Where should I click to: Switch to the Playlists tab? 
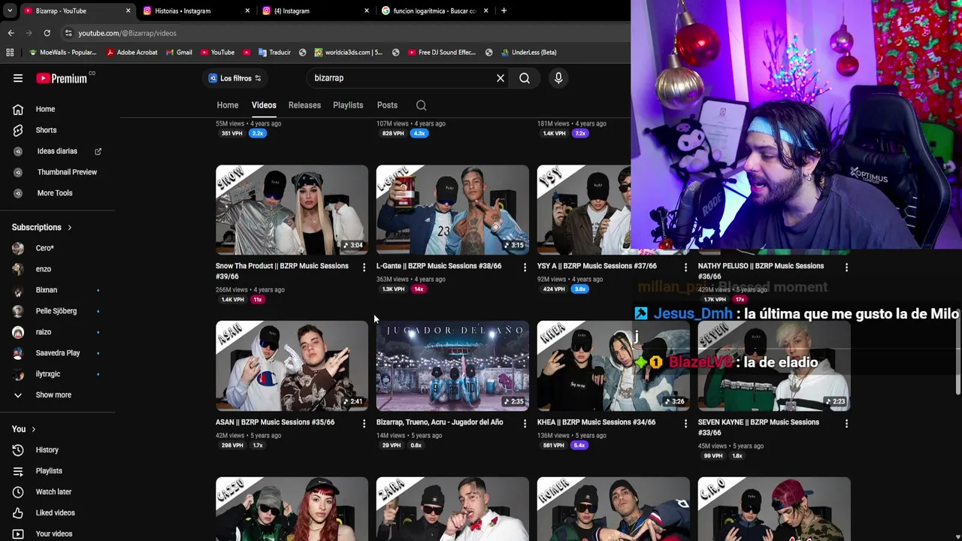(348, 105)
